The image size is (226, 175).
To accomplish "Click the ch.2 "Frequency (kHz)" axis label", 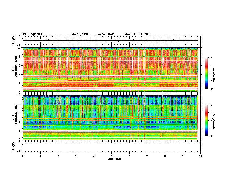I will pyautogui.click(x=16, y=114).
